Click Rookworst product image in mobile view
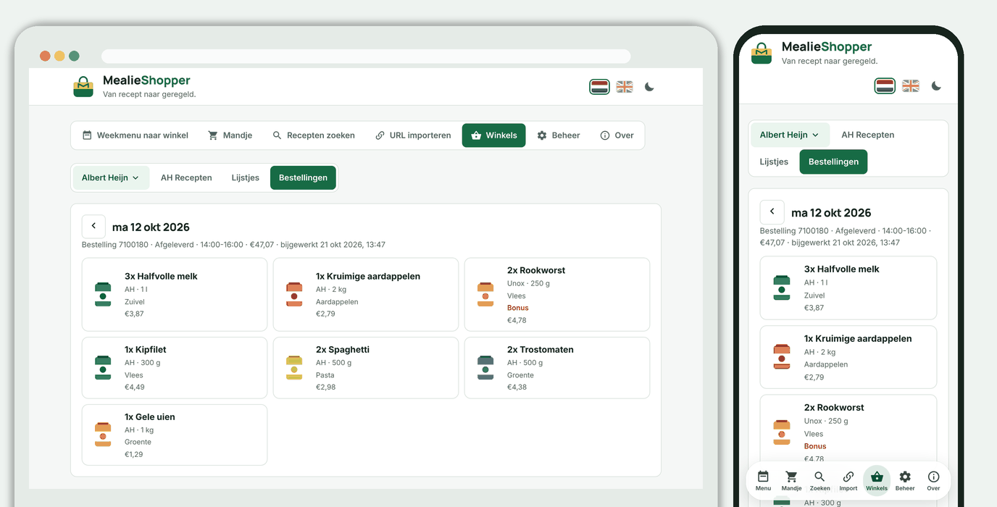The height and width of the screenshot is (507, 997). point(781,432)
